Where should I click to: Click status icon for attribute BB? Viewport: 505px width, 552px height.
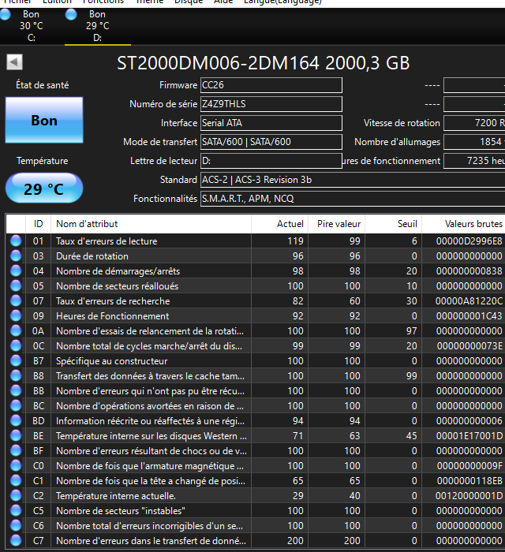tap(16, 391)
